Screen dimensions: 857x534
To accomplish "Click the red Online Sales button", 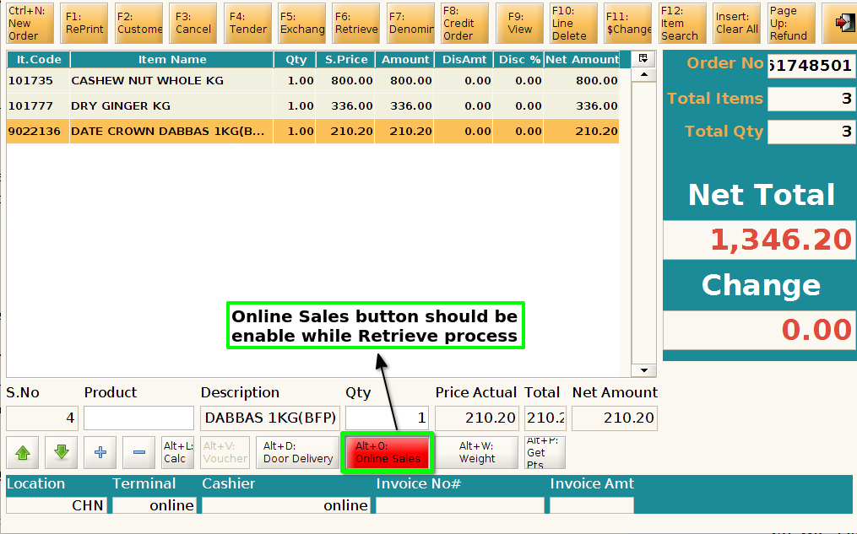I will tap(388, 452).
